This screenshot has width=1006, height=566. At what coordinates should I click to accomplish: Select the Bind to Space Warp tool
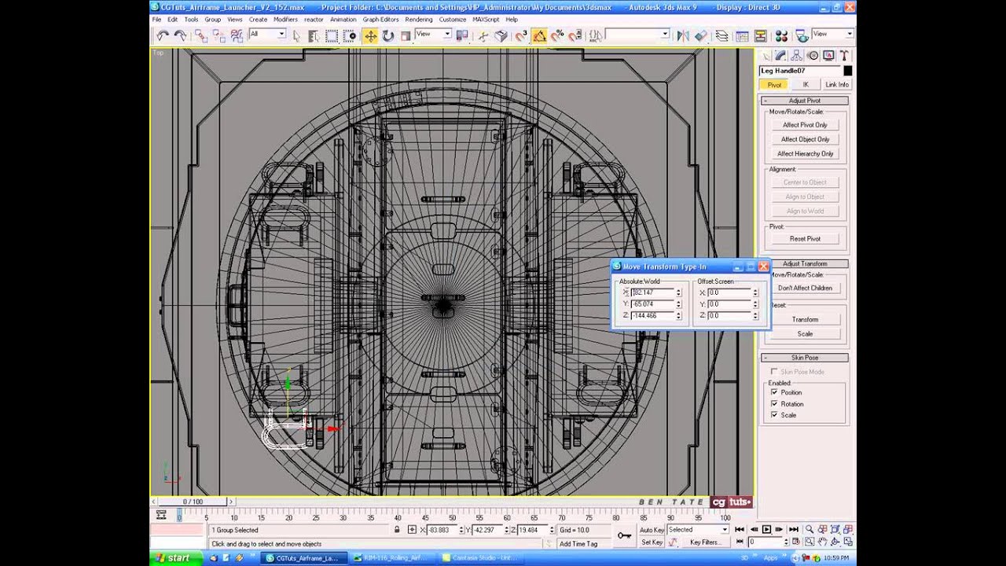click(236, 35)
